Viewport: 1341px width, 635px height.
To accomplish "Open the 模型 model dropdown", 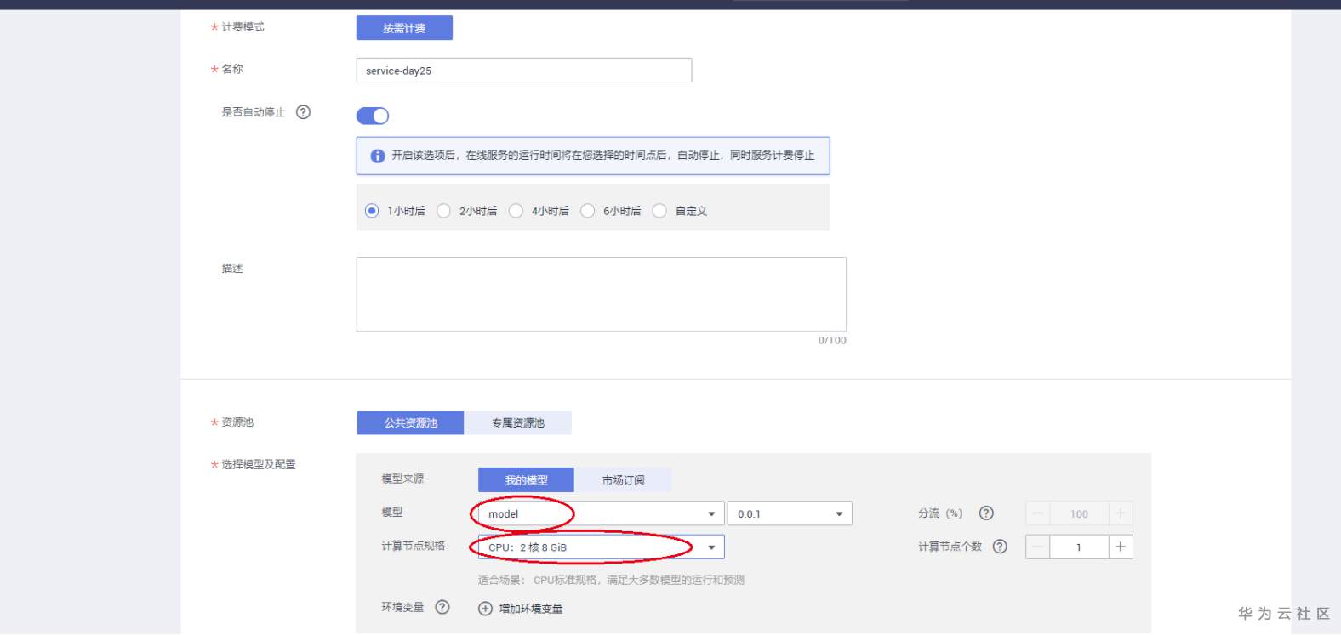I will coord(601,513).
